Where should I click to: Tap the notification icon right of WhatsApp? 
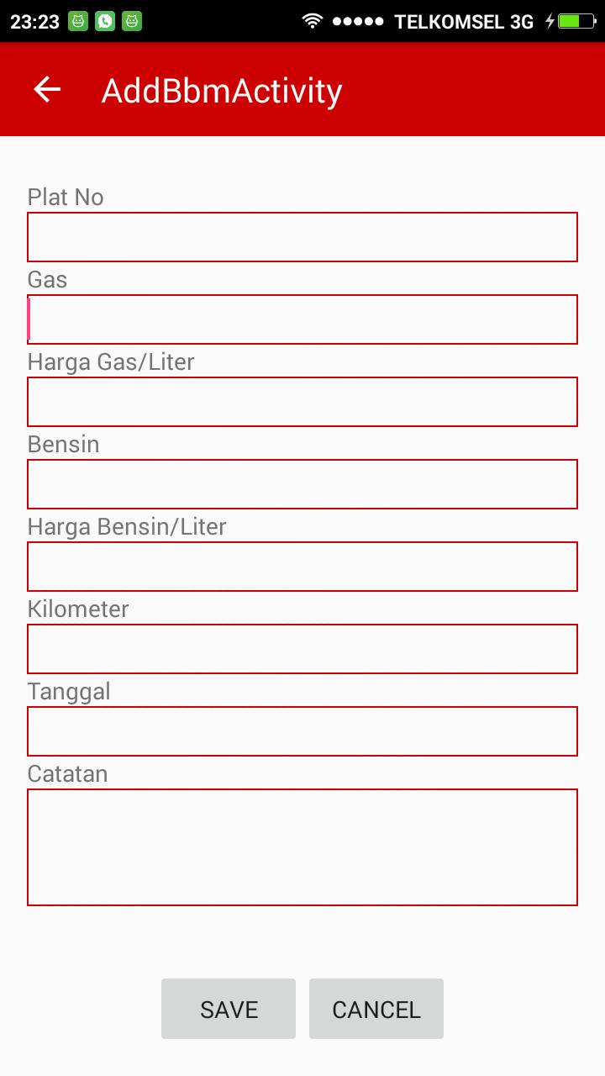[131, 21]
